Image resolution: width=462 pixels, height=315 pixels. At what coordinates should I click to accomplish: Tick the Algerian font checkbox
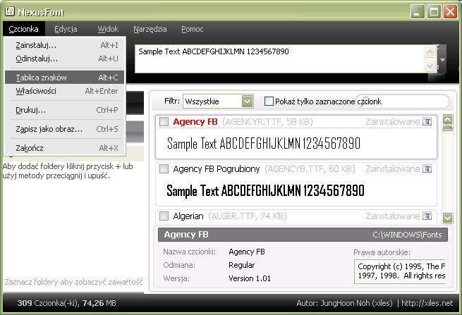pos(164,216)
